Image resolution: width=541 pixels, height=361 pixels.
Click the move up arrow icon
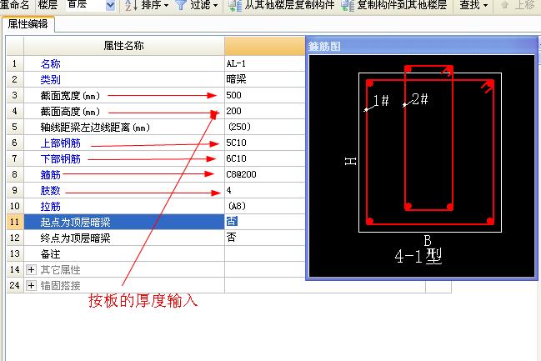coord(504,5)
